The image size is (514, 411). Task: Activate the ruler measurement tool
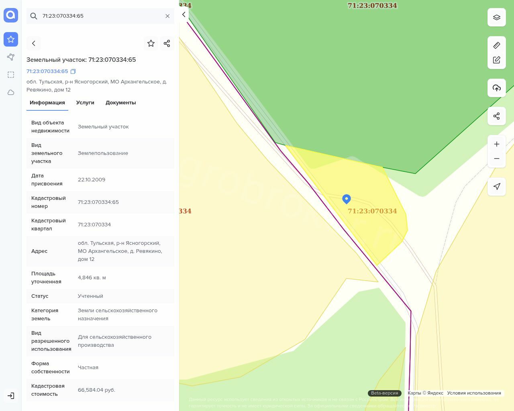click(x=497, y=45)
